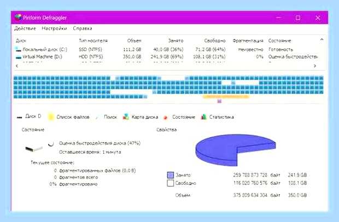Click the scroll left arrow of drive list
The height and width of the screenshot is (222, 339).
[17, 66]
